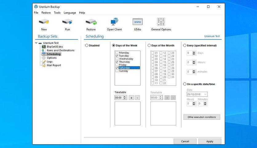The image size is (257, 148).
Task: Open General Options sliders icon
Action: 161,22
